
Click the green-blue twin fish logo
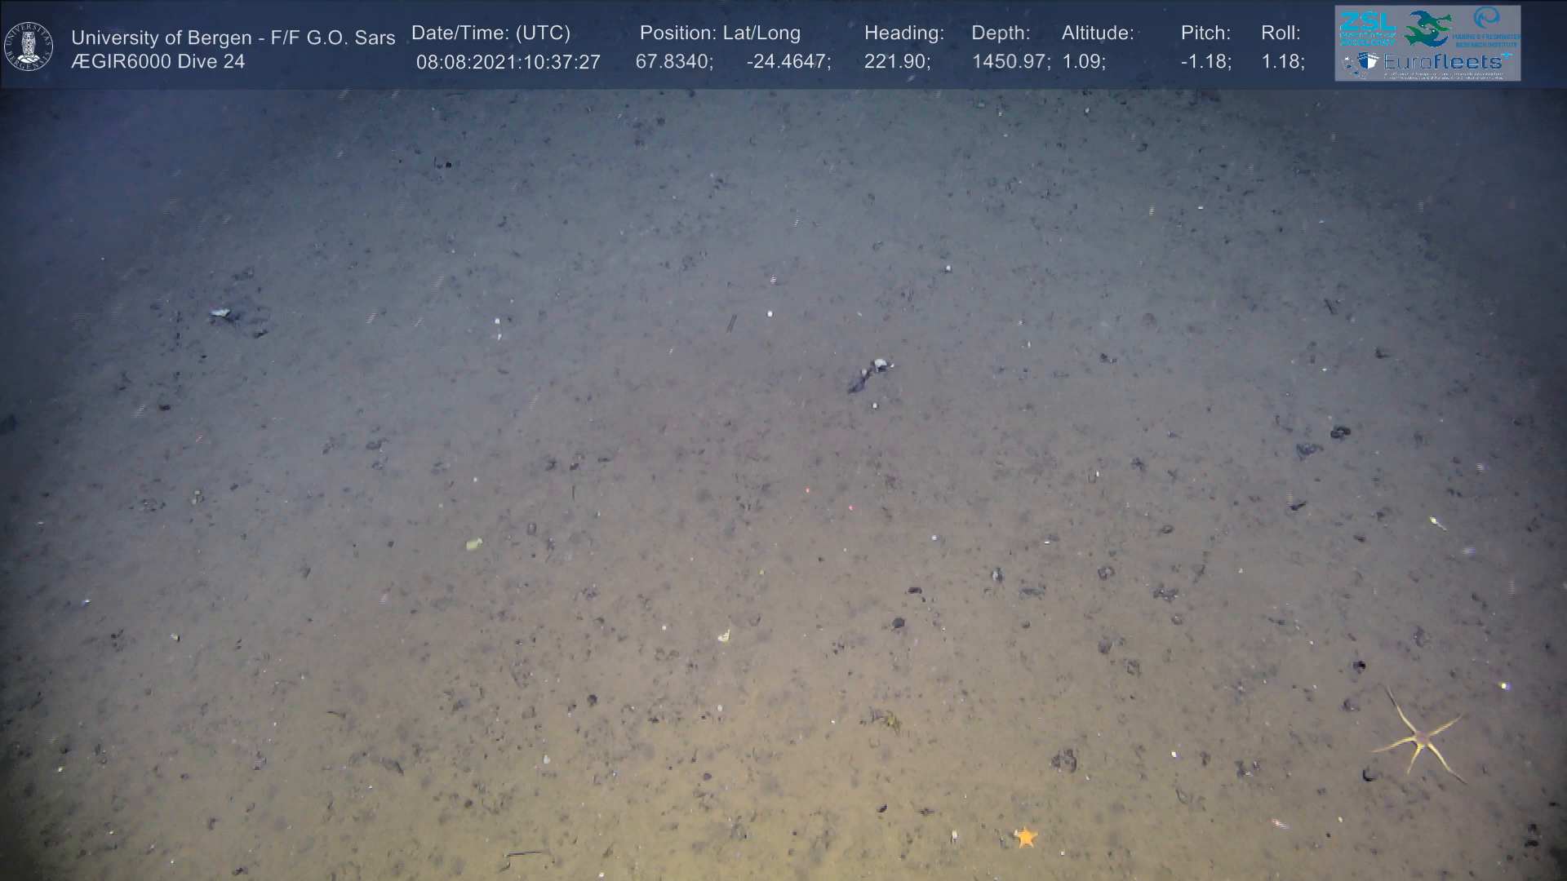click(x=1427, y=29)
